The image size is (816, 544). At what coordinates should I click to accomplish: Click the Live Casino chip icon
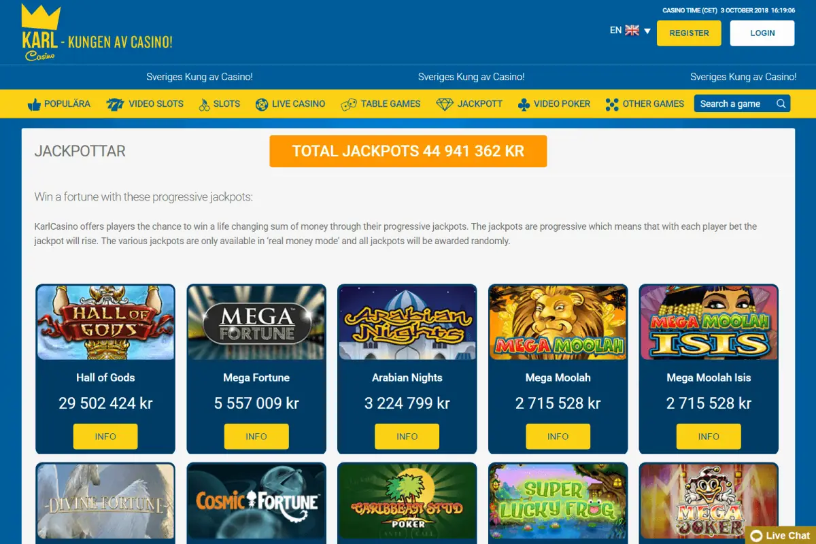pyautogui.click(x=262, y=104)
